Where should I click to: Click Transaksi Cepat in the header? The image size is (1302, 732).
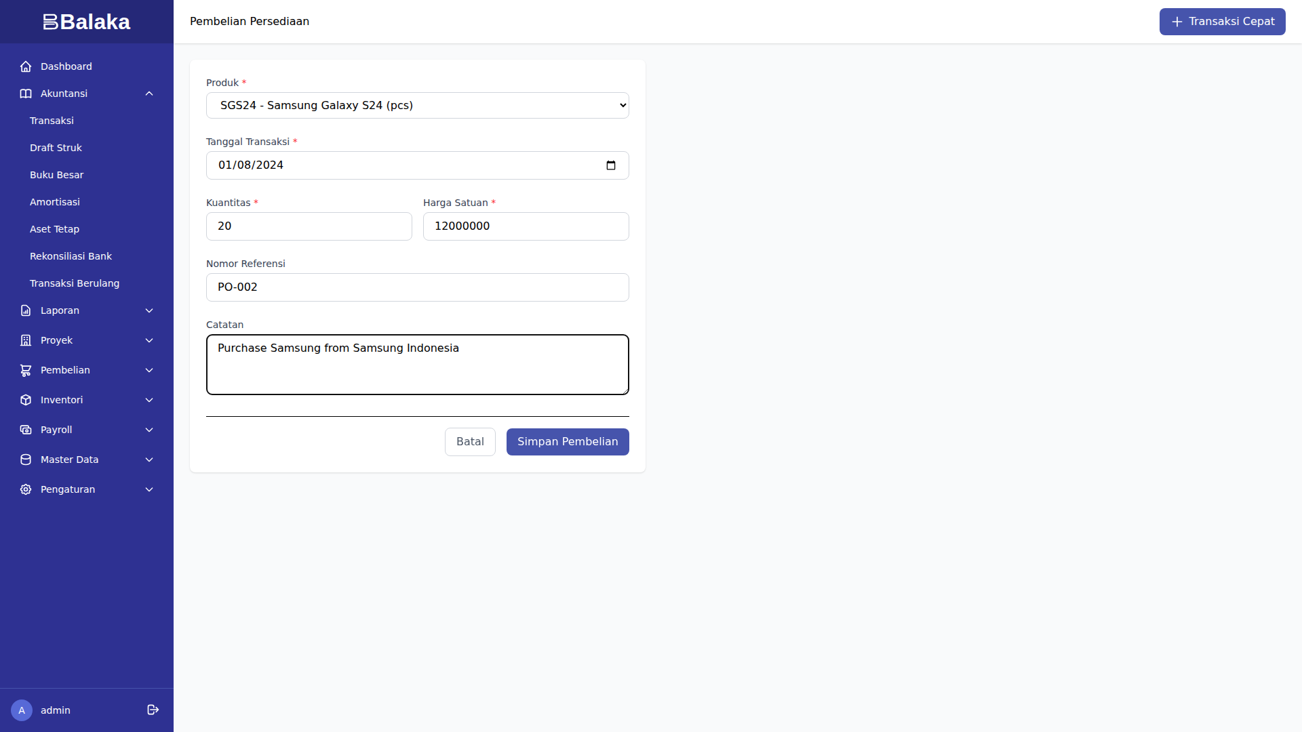(x=1222, y=21)
